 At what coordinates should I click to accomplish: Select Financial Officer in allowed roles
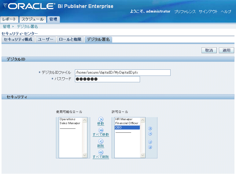pyautogui.click(x=127, y=123)
